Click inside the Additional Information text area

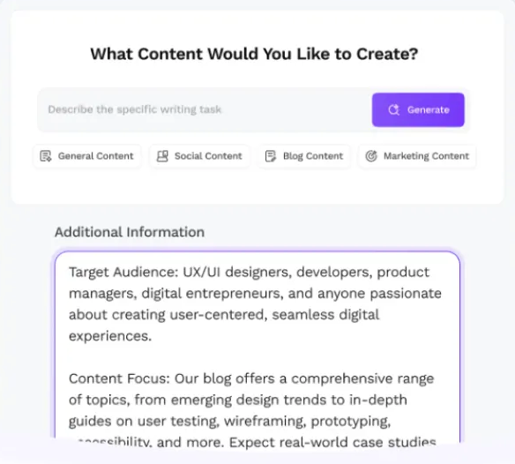pyautogui.click(x=257, y=348)
